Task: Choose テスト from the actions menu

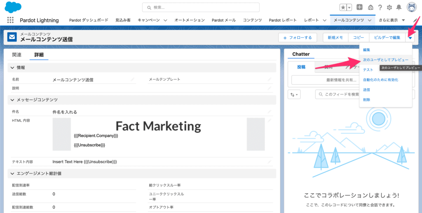Action: coord(368,70)
